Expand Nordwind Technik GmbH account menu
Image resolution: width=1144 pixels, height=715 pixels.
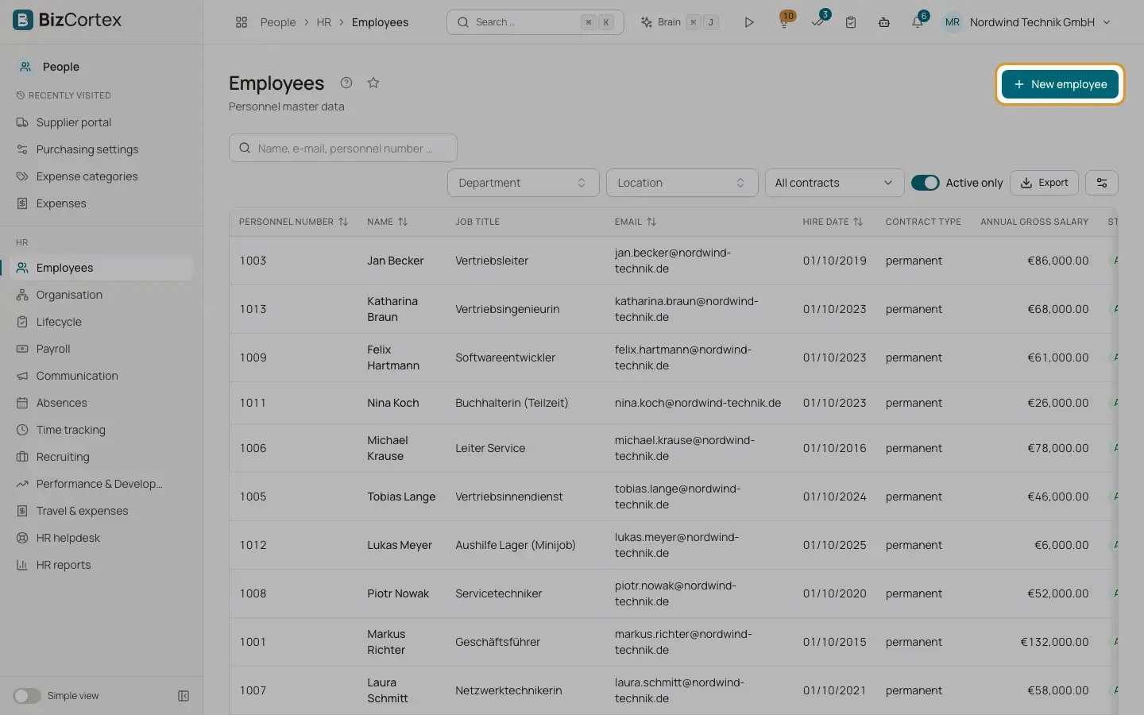click(x=1026, y=22)
